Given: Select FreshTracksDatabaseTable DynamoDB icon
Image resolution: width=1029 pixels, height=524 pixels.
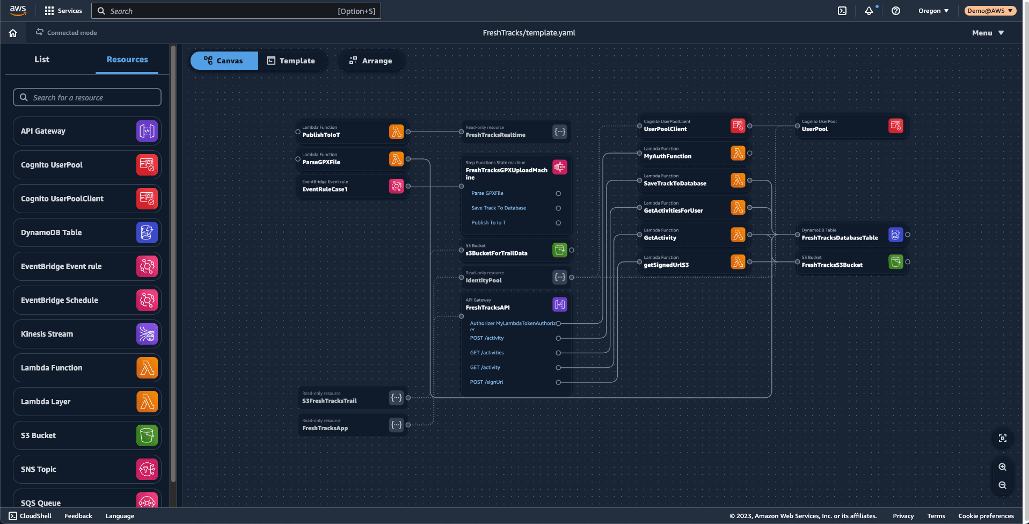Looking at the screenshot, I should pyautogui.click(x=896, y=234).
